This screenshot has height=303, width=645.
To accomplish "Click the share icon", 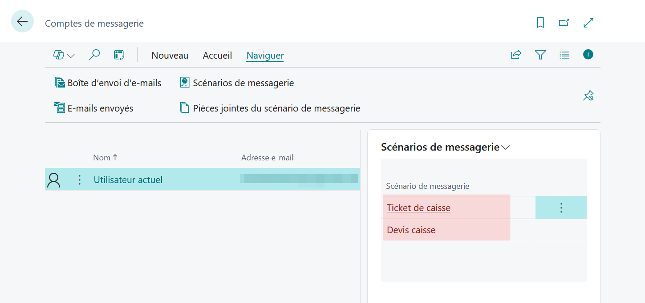I will (516, 55).
